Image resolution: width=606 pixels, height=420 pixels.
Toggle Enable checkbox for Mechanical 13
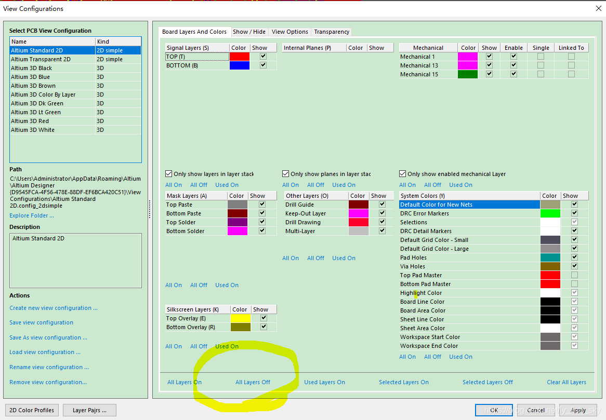pos(513,65)
